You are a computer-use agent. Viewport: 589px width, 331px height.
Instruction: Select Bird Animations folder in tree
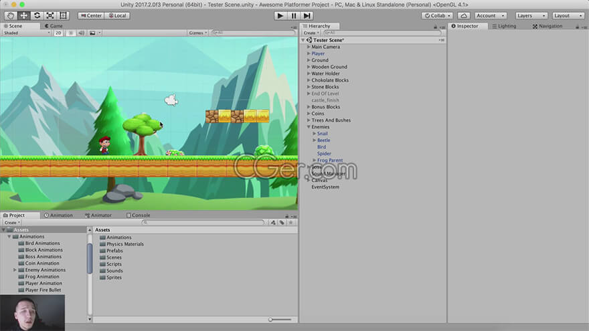39,243
